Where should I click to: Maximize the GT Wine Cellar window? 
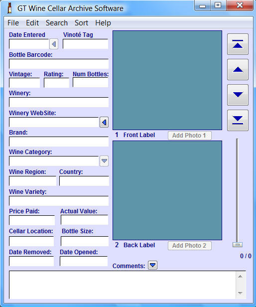click(218, 5)
